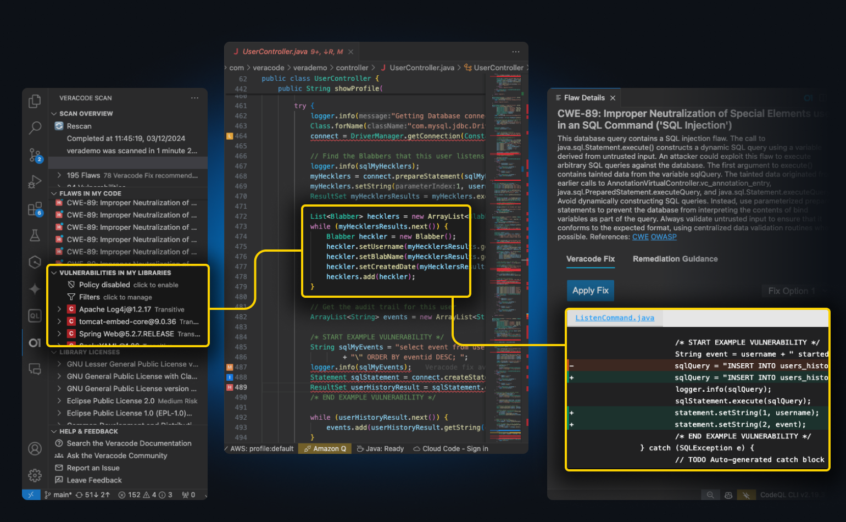This screenshot has height=522, width=846.
Task: Open the chat bubbles view in activity bar
Action: pos(35,369)
